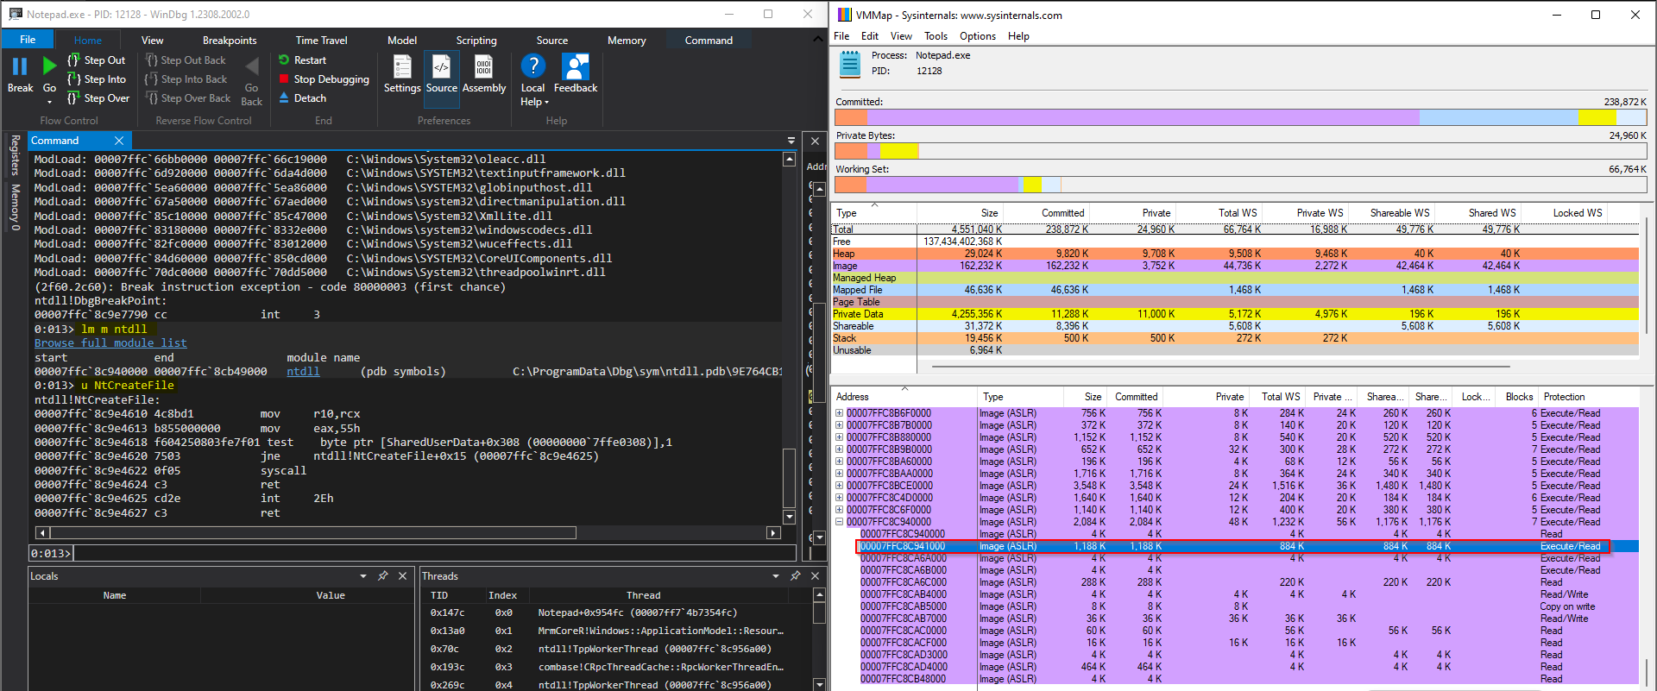Close the Locals panel

point(402,575)
